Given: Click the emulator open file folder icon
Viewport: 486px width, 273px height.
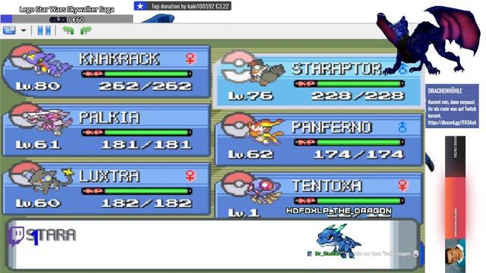Looking at the screenshot, I should pyautogui.click(x=9, y=30).
